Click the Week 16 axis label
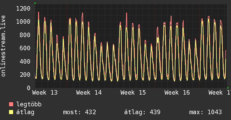 click(x=177, y=93)
